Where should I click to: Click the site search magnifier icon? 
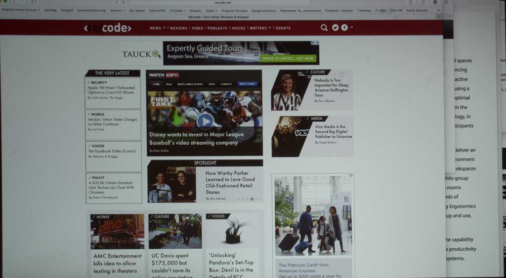click(324, 28)
